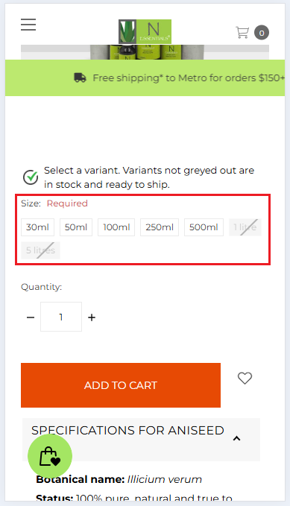Add product to wishlist with heart icon
This screenshot has height=506, width=290.
pyautogui.click(x=245, y=378)
